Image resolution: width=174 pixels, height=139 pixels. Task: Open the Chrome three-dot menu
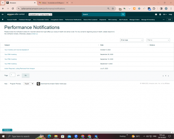point(171,9)
